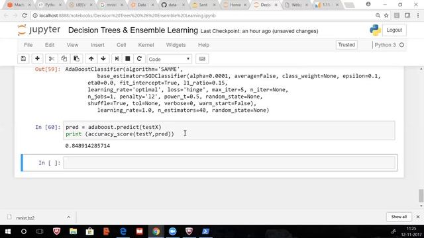
Task: Open the Widgets menu
Action: pos(176,45)
